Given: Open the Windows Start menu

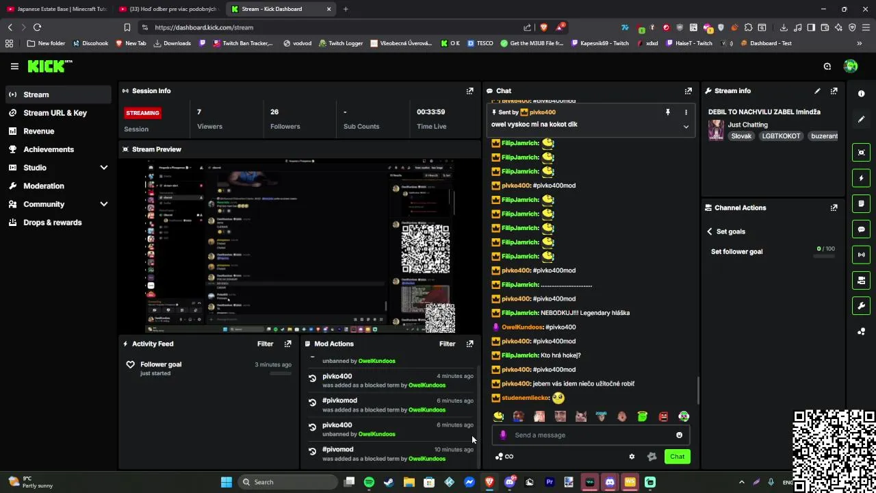Looking at the screenshot, I should click(x=227, y=482).
